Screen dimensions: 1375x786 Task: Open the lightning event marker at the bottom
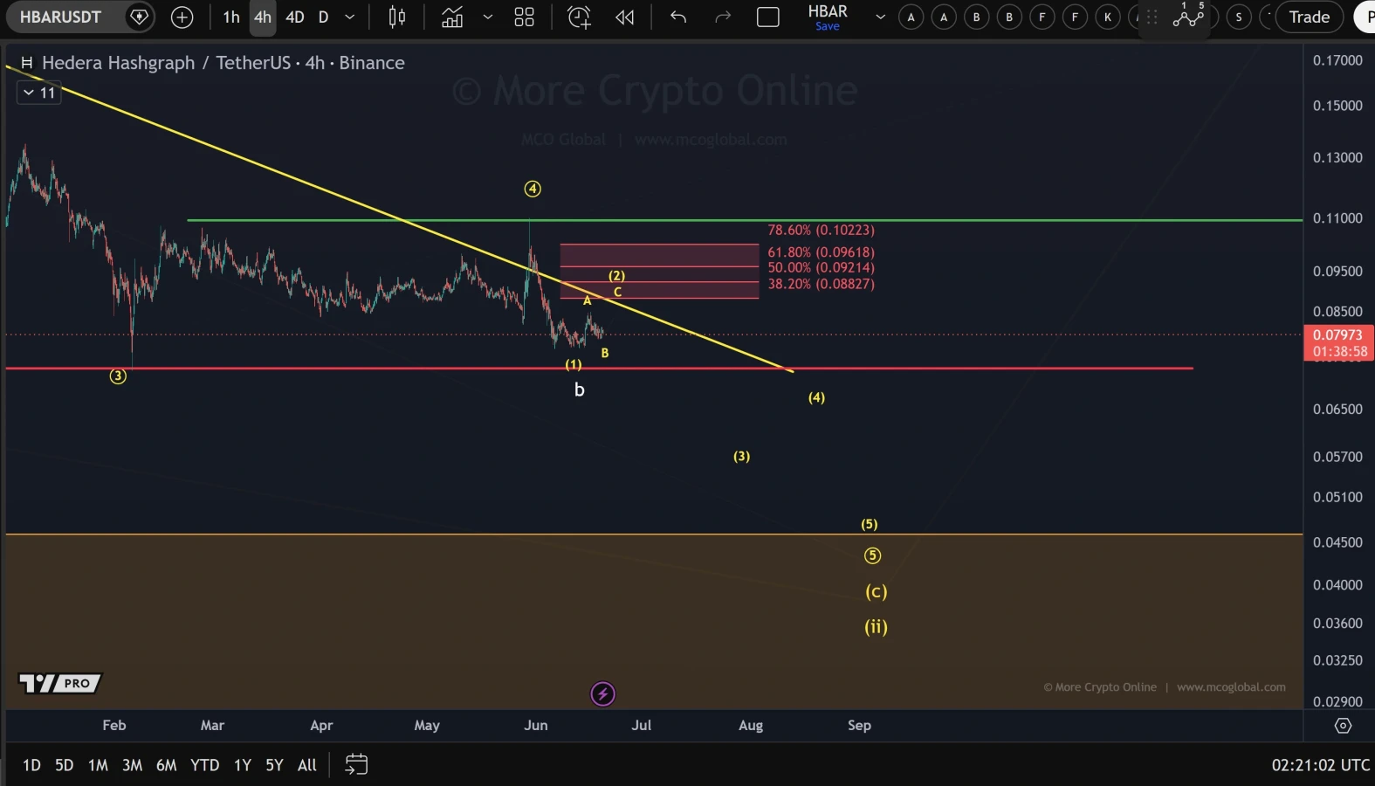click(602, 694)
